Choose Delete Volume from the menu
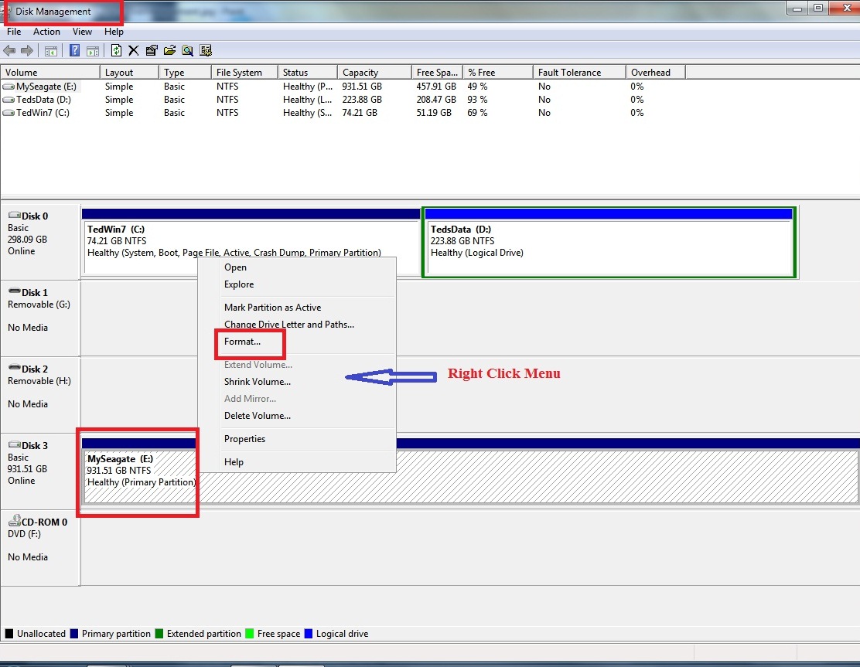The width and height of the screenshot is (860, 667). click(x=258, y=415)
